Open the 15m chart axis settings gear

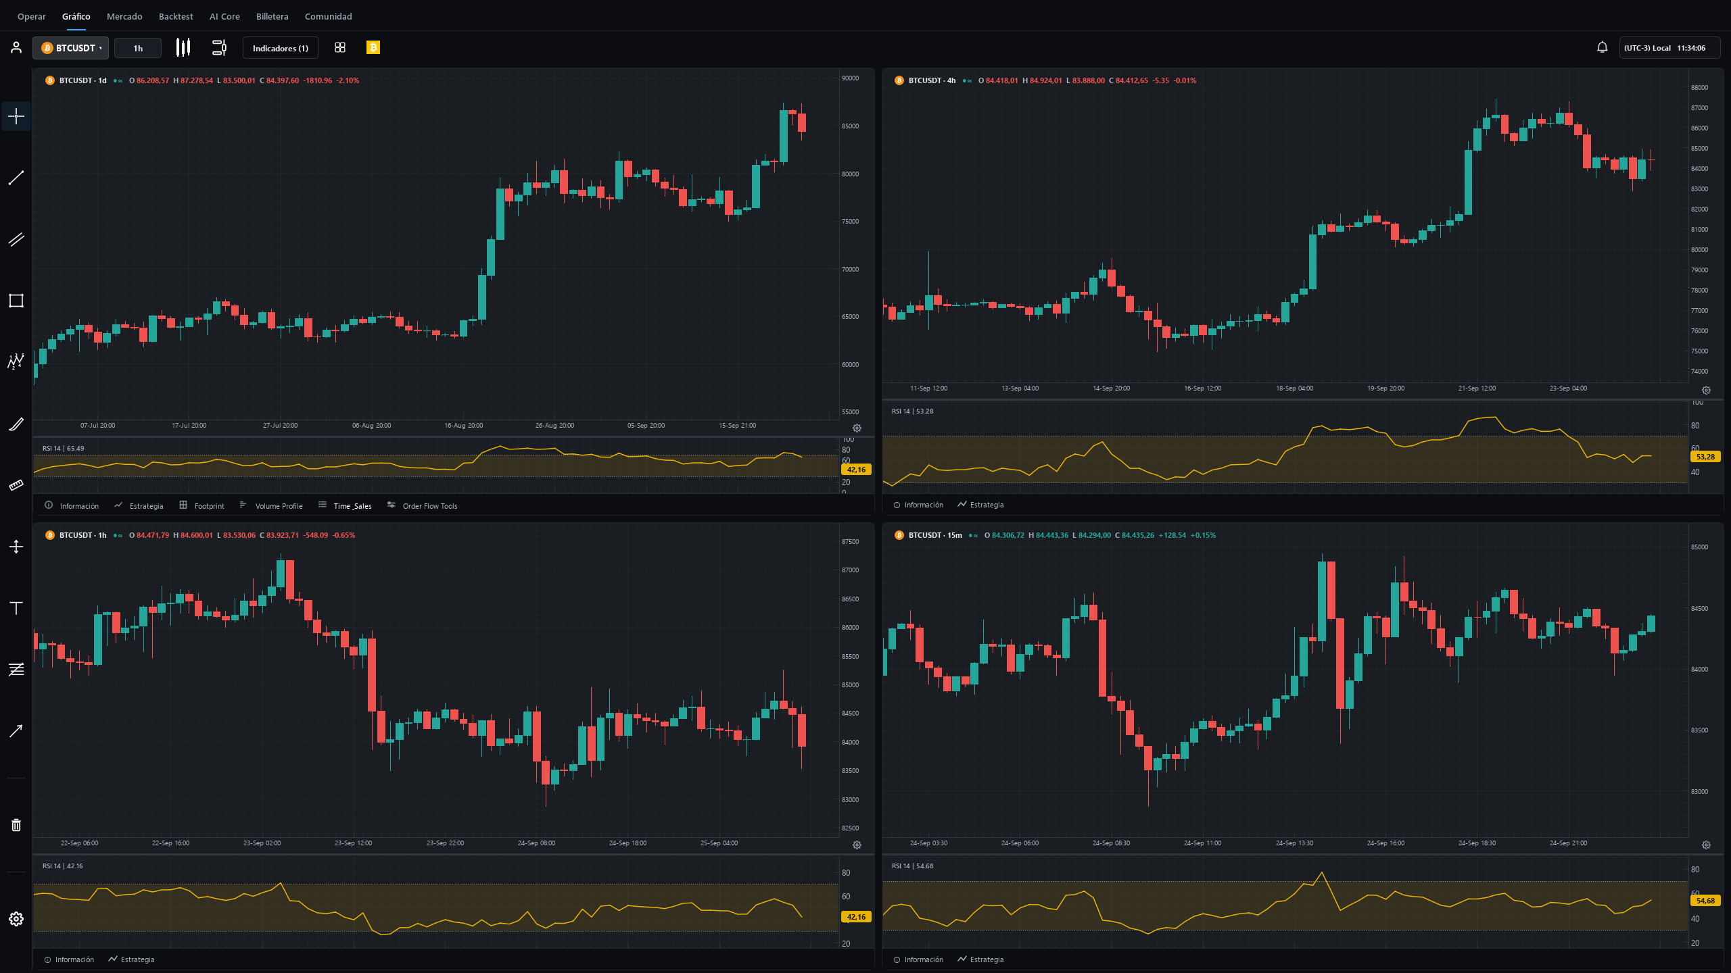pyautogui.click(x=1706, y=845)
